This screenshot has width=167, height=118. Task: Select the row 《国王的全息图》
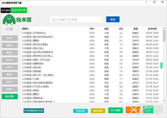pos(92,45)
